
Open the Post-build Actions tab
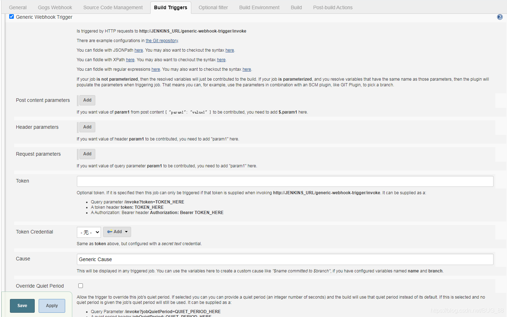tap(332, 7)
